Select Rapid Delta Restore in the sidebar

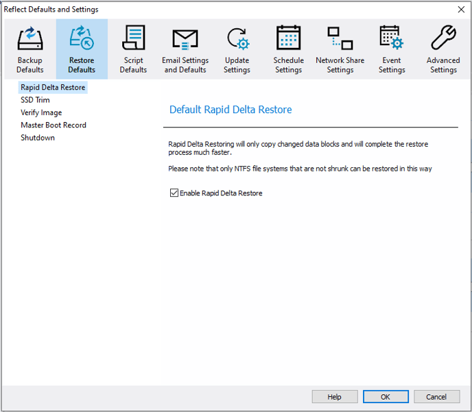(53, 88)
